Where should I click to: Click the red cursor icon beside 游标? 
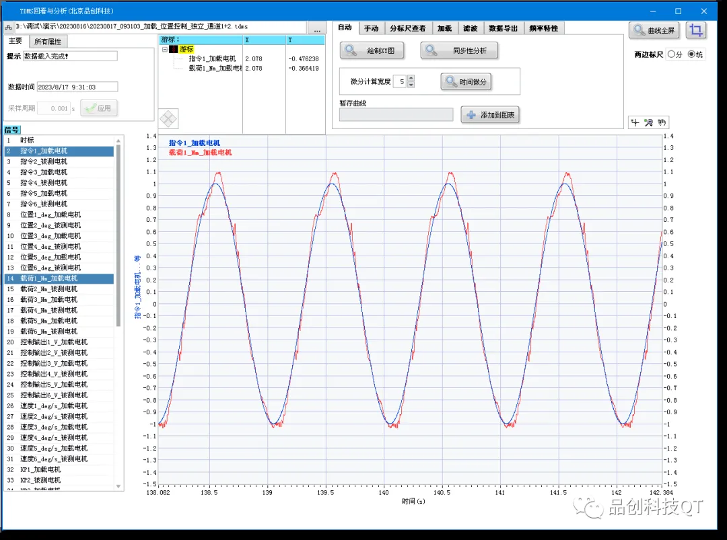tap(174, 49)
